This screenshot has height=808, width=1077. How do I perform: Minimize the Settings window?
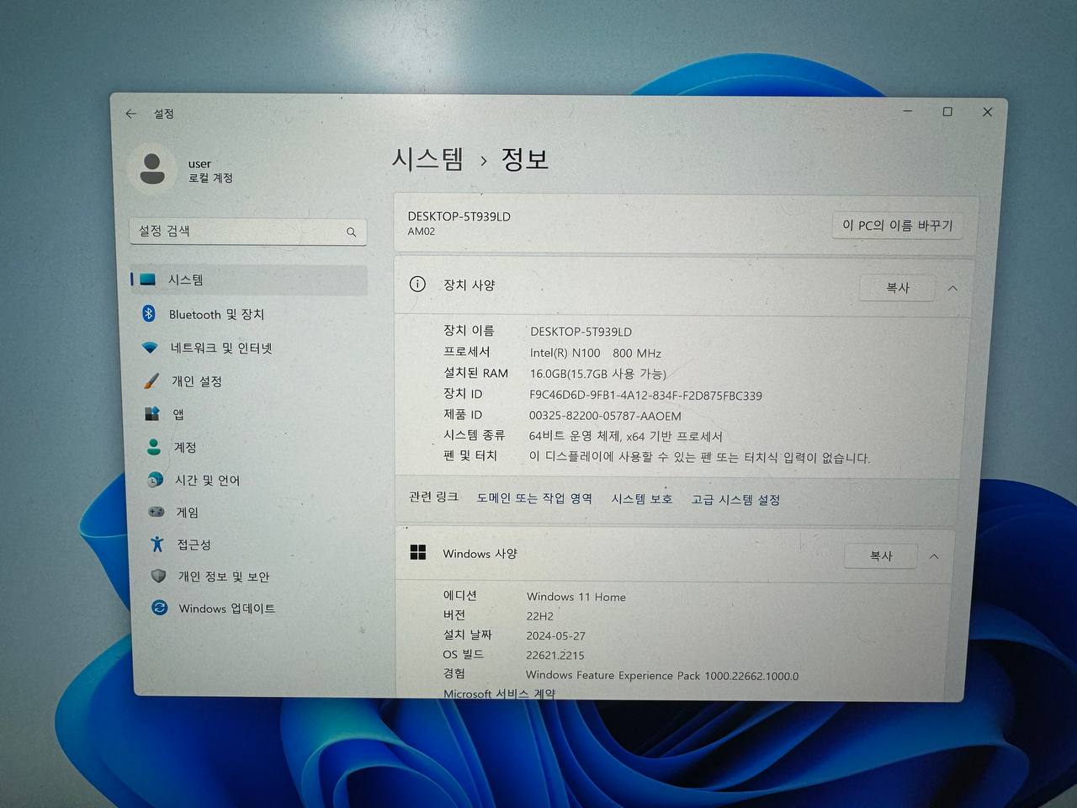coord(908,111)
